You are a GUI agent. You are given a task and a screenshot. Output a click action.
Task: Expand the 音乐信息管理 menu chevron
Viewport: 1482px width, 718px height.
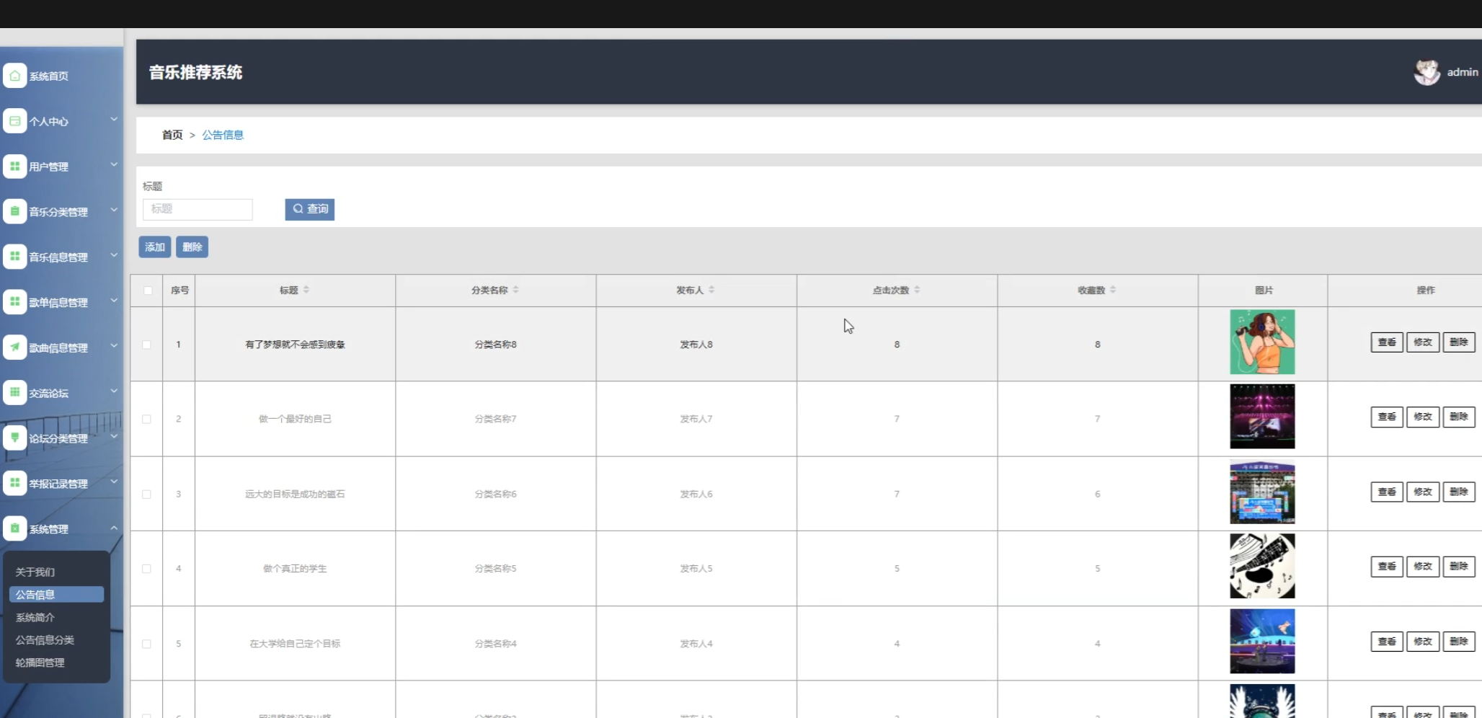(114, 255)
